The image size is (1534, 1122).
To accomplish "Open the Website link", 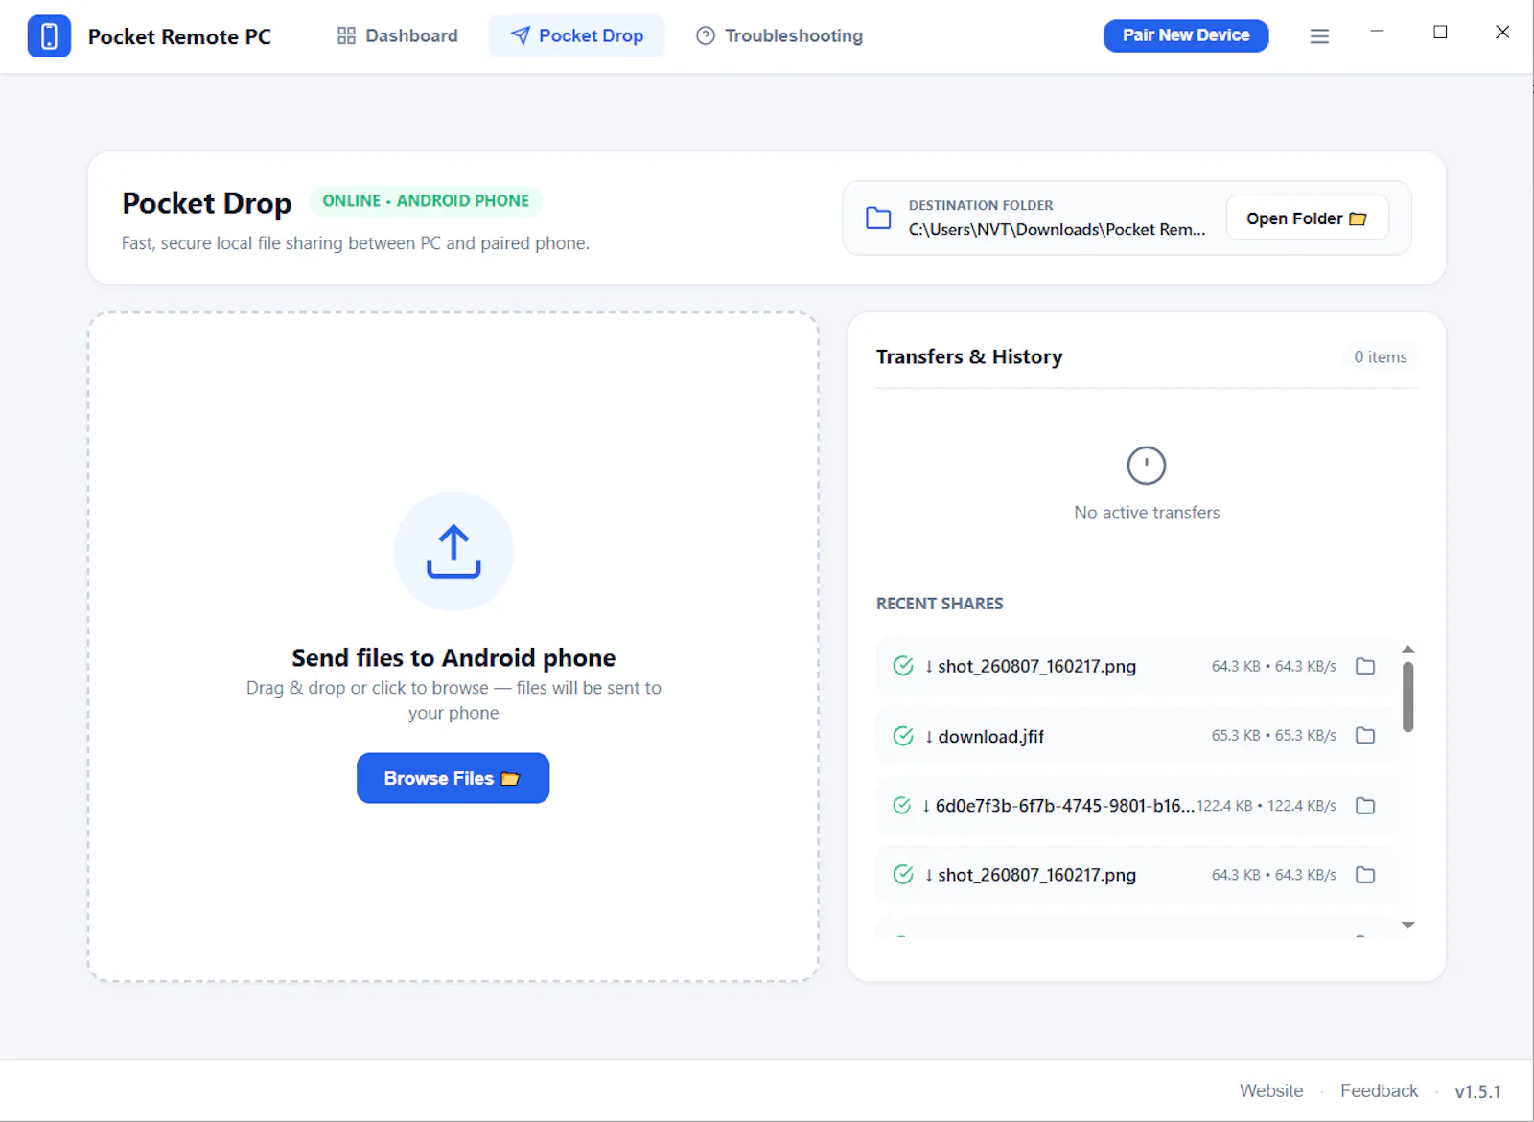I will click(1271, 1090).
